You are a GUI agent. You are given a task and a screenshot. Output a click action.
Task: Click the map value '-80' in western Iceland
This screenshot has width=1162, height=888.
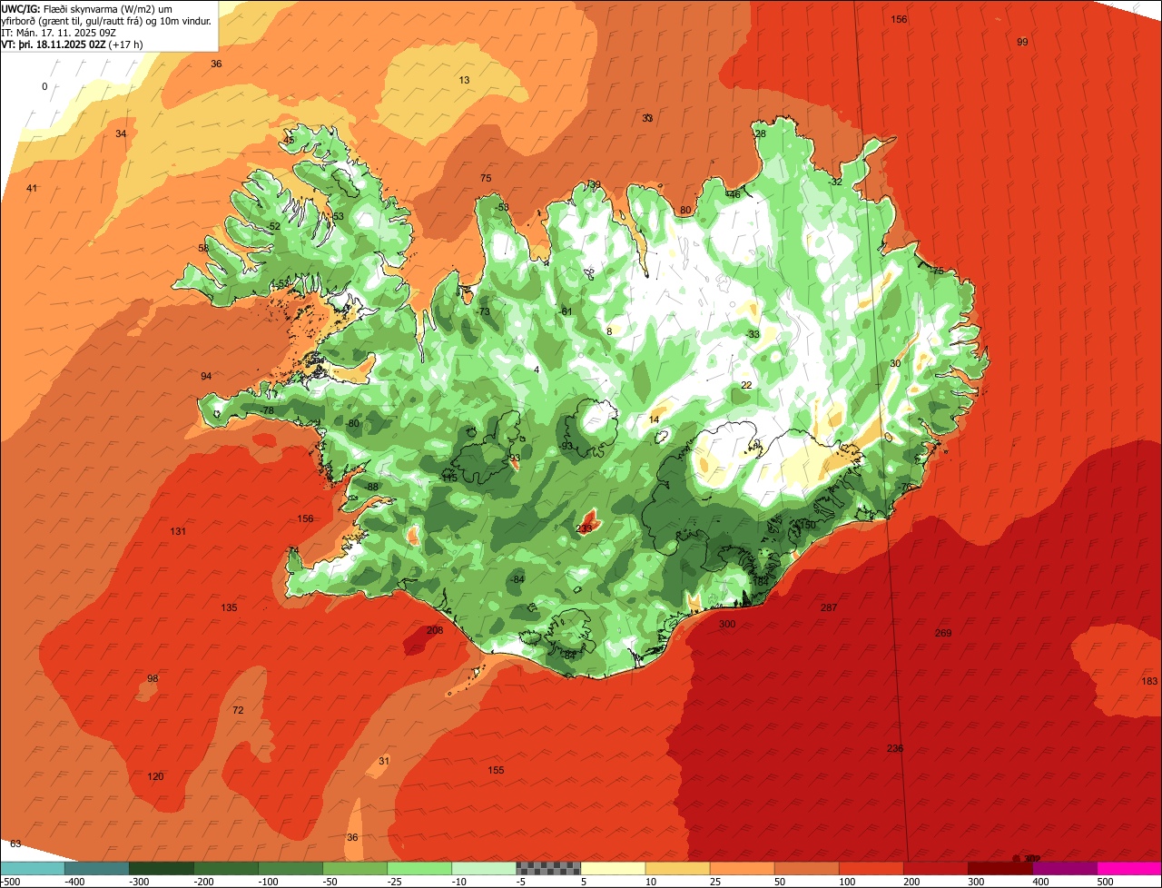click(x=352, y=423)
